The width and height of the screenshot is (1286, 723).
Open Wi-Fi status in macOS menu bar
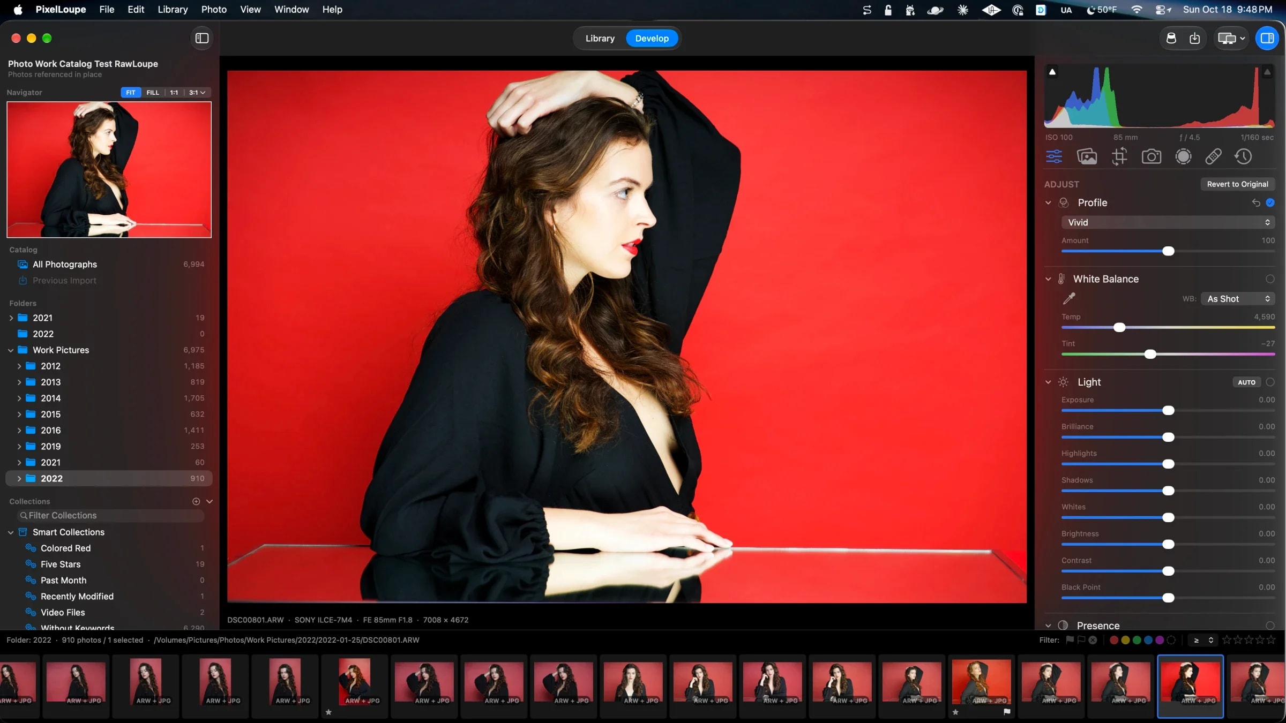(x=1137, y=10)
